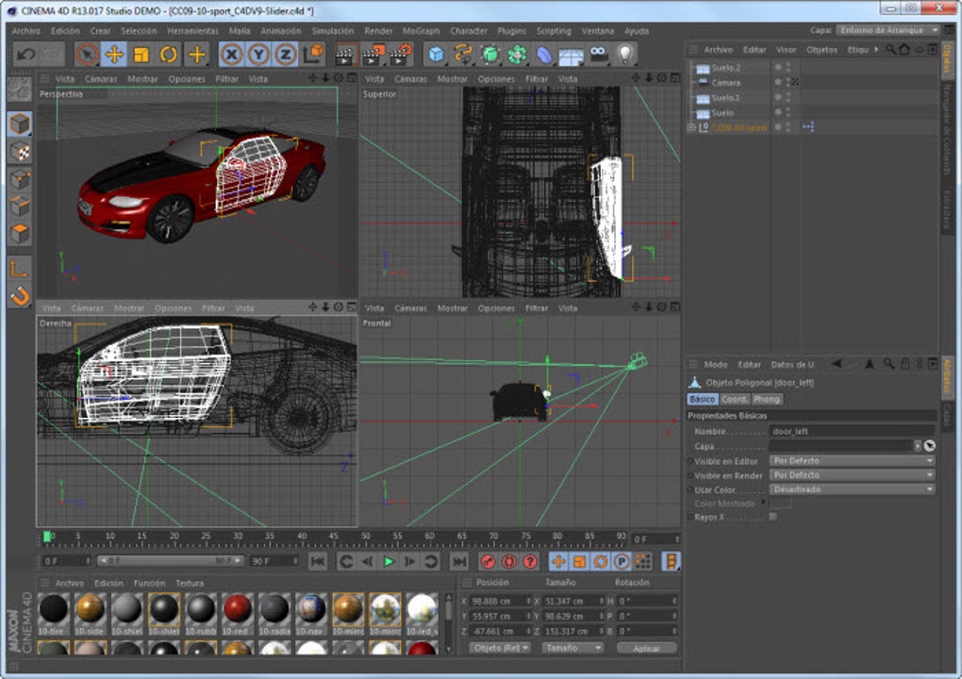This screenshot has width=962, height=679.
Task: Select the Move tool
Action: pos(114,54)
